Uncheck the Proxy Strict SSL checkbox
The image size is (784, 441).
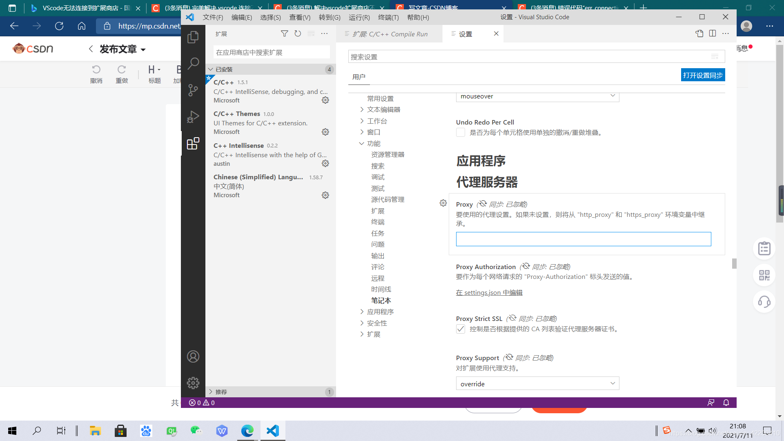point(461,329)
